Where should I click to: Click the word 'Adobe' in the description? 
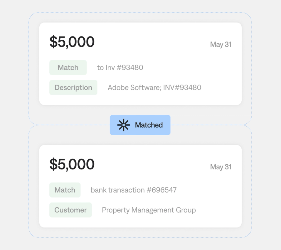click(x=118, y=87)
